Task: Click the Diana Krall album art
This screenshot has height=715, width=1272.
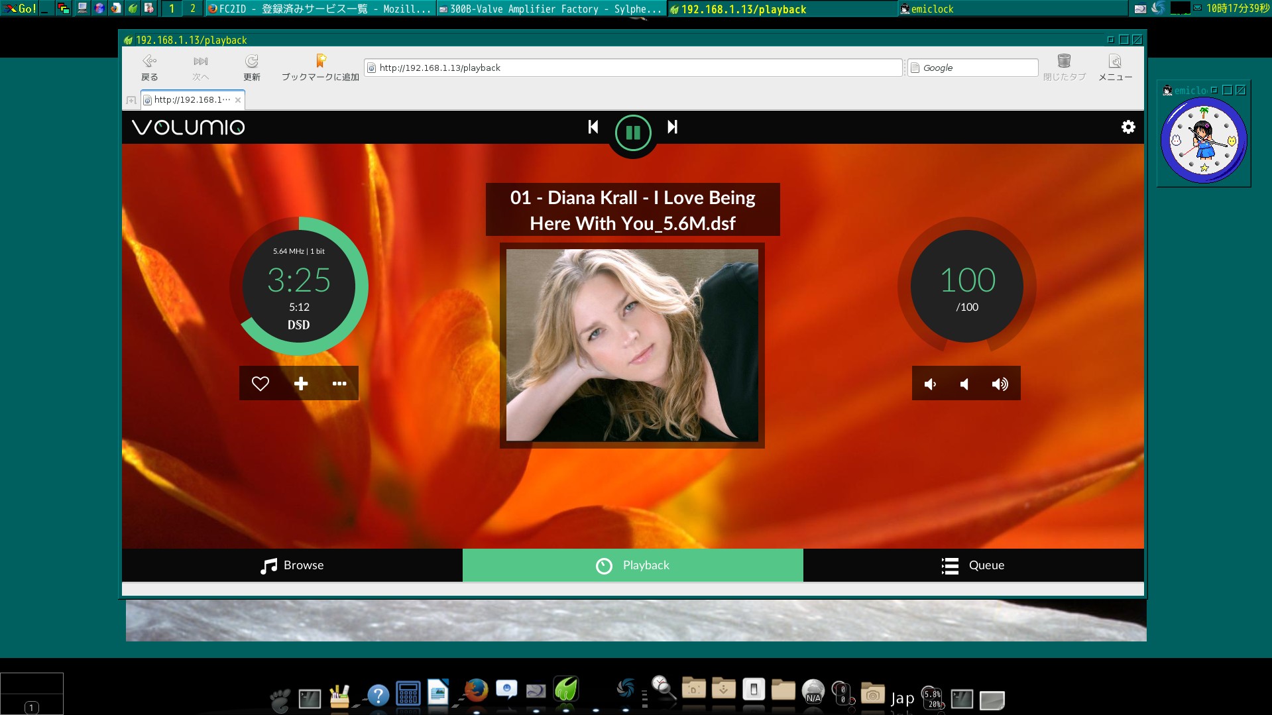Action: click(x=632, y=345)
